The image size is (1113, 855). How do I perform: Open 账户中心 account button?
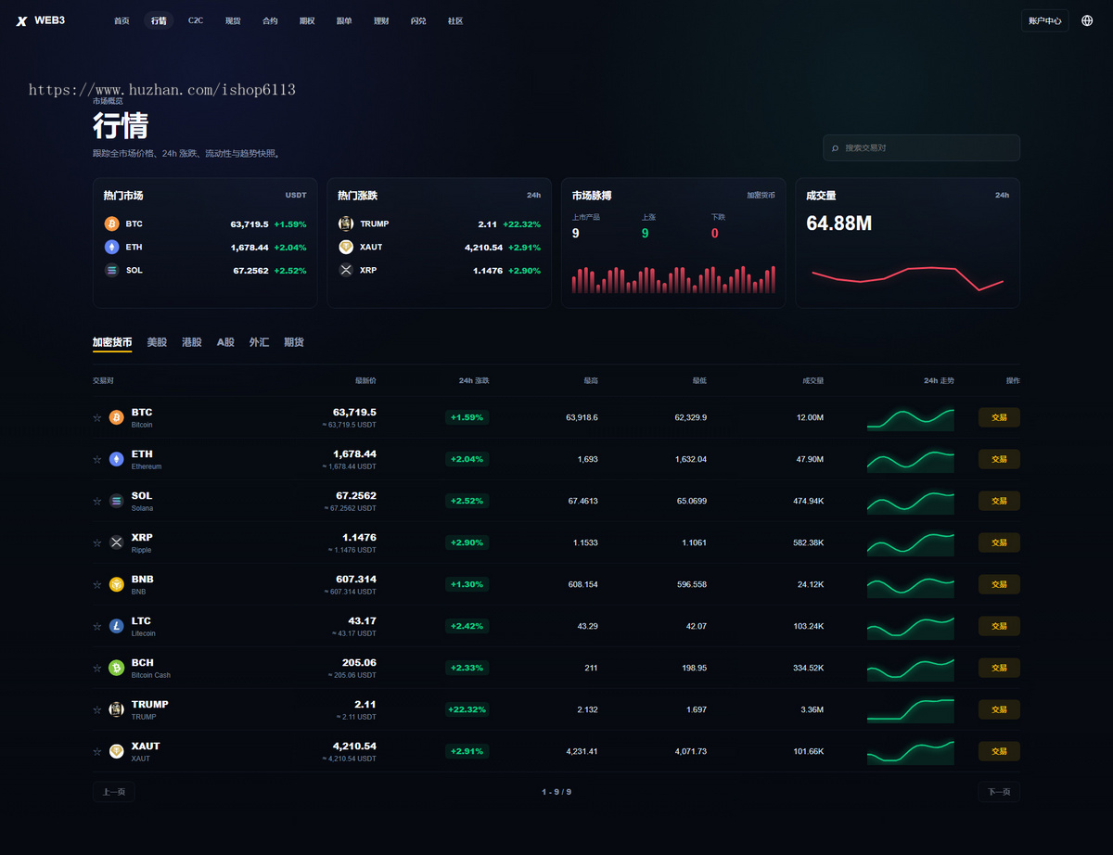(1045, 20)
